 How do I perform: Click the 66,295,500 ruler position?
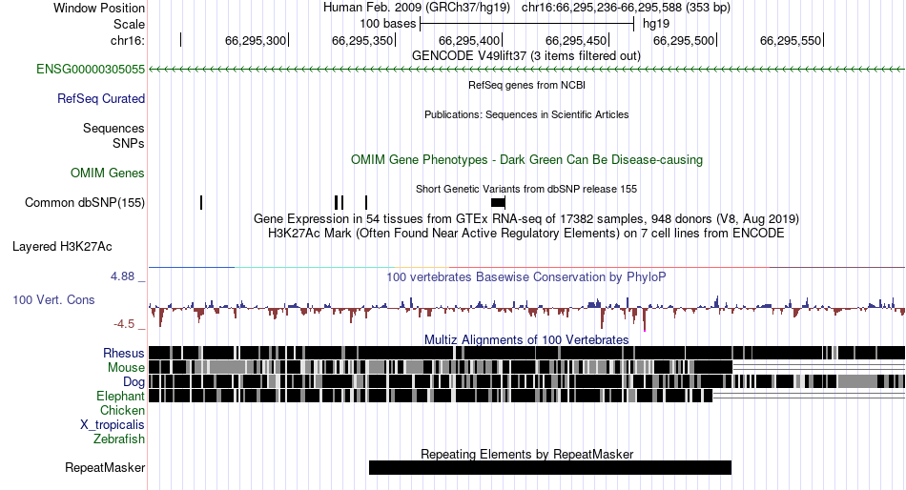(x=684, y=40)
